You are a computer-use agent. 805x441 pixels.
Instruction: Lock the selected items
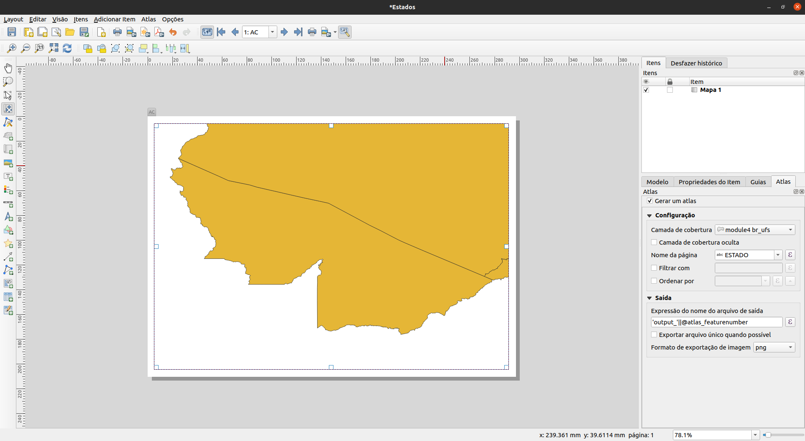(x=88, y=48)
